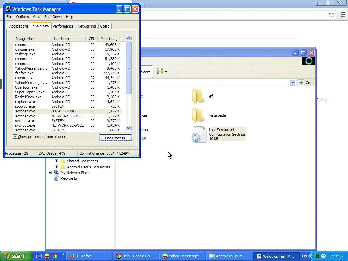Select the RocketDock.exe process
Screen dimensions: 348x261
[67, 97]
